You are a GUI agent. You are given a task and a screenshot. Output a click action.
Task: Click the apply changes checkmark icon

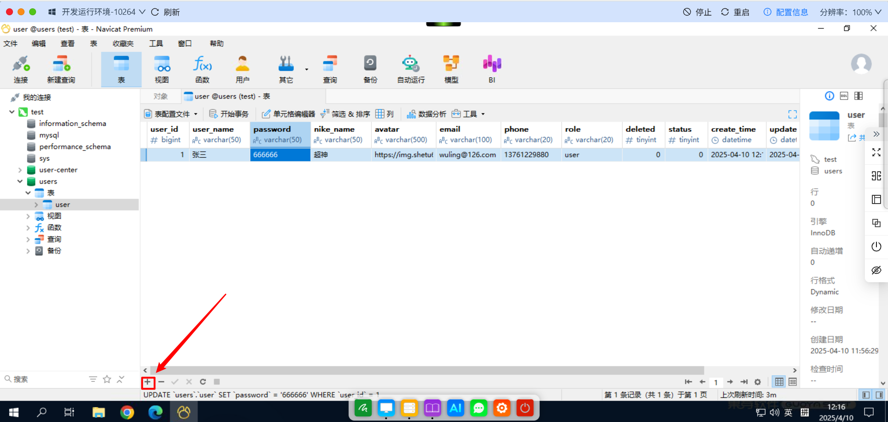coord(175,382)
